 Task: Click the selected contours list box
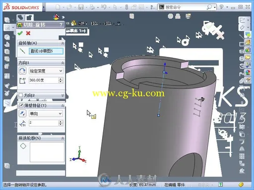click(47, 152)
